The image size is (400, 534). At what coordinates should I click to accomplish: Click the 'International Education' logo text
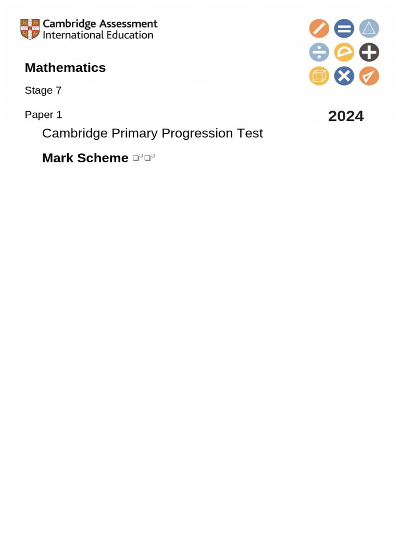[98, 35]
